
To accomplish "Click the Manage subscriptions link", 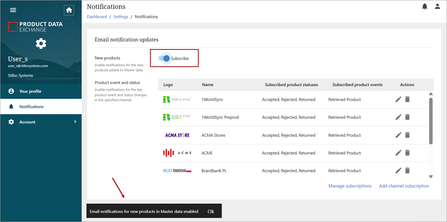I will 350,186.
